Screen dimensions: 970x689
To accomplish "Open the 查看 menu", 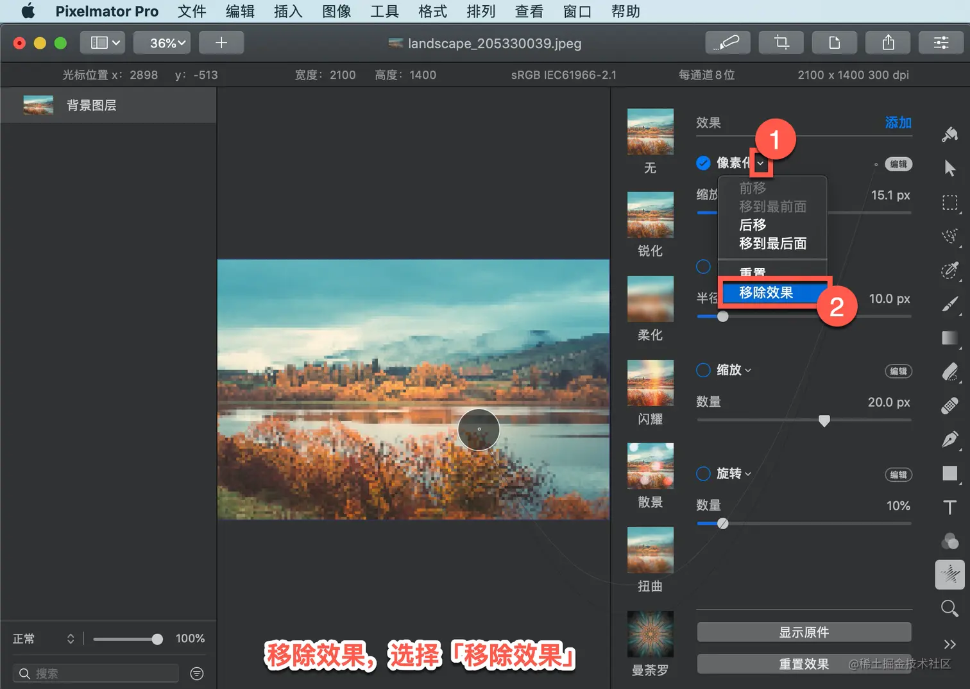I will pyautogui.click(x=529, y=11).
